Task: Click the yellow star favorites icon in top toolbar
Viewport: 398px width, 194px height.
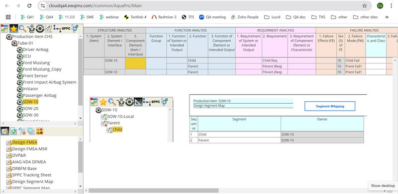Action: [13, 28]
